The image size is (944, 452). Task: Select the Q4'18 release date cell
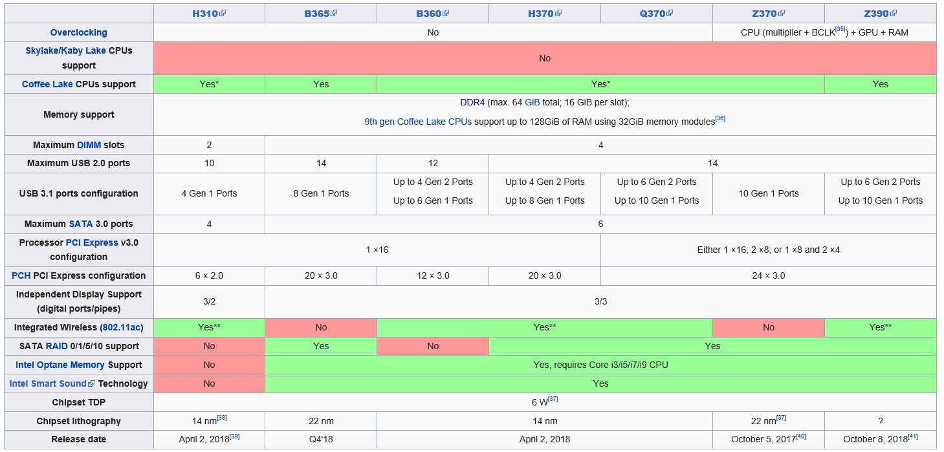(321, 439)
